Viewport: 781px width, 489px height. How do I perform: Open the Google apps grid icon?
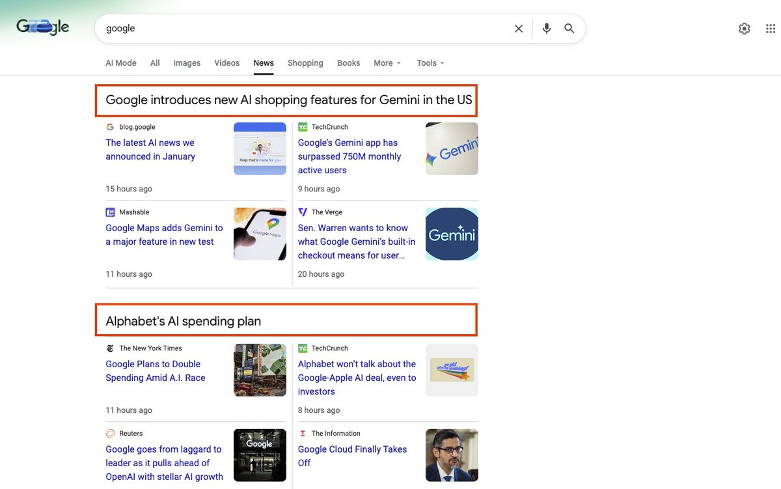pyautogui.click(x=771, y=29)
